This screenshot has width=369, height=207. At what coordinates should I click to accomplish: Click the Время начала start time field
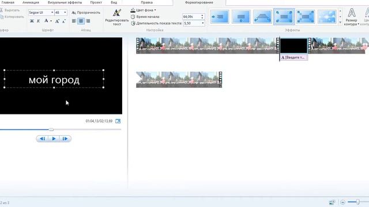pyautogui.click(x=191, y=17)
